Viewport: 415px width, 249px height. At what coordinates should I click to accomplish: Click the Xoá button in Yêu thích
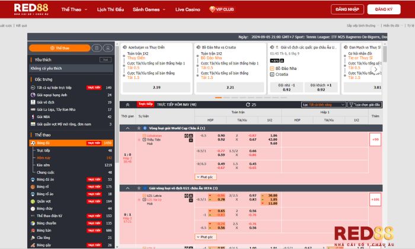(x=106, y=59)
